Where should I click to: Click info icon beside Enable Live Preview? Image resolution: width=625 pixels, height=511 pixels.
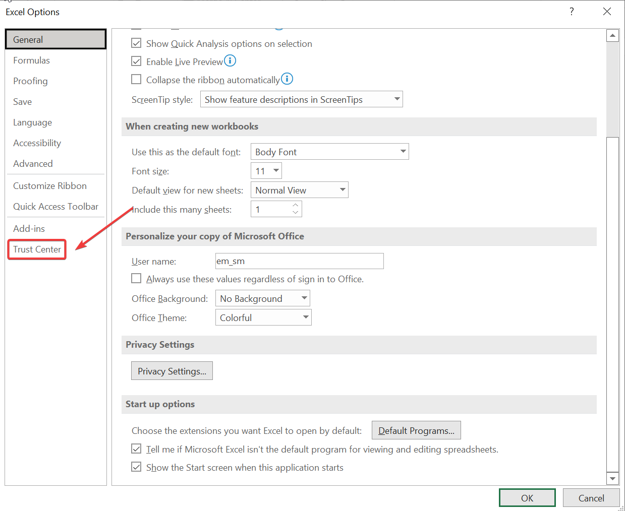pos(230,61)
